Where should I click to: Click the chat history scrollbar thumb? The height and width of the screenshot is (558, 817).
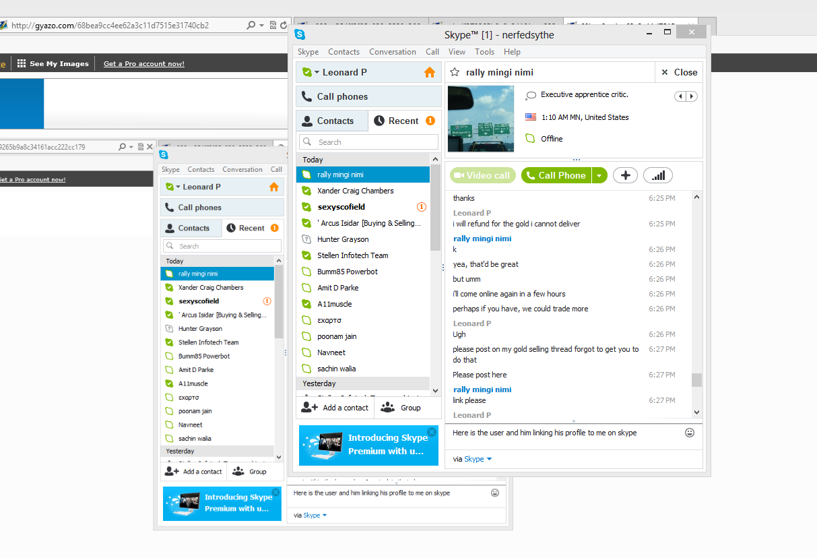click(696, 380)
